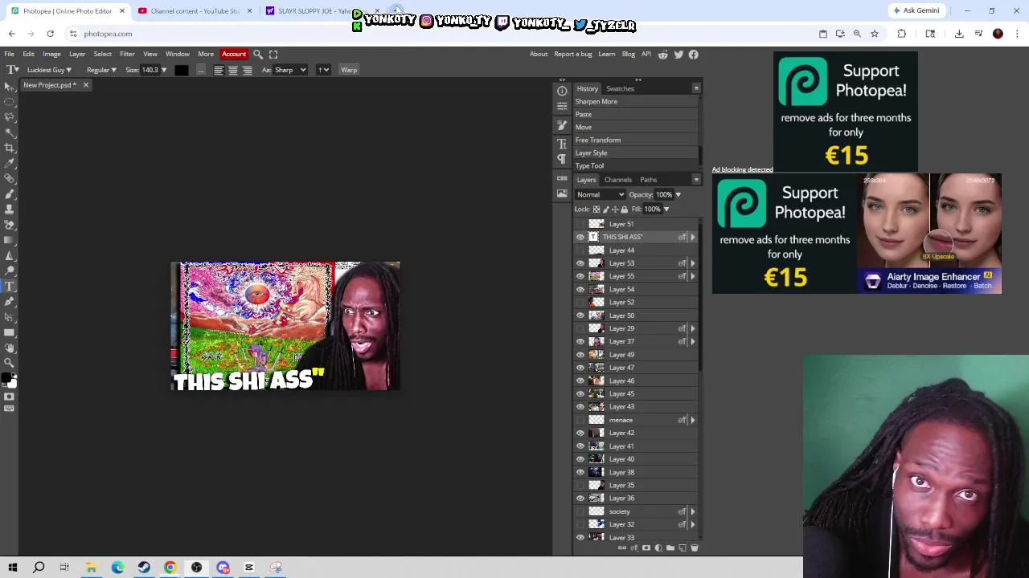Click the search magnifier in the menu bar

click(x=258, y=54)
